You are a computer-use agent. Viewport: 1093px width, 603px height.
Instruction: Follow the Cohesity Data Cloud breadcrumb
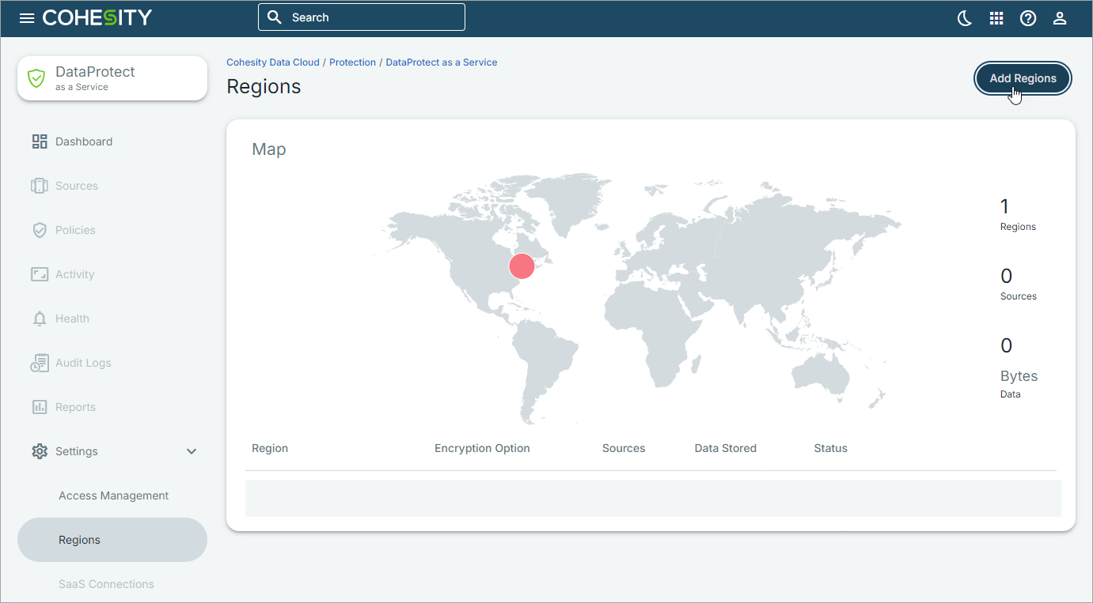click(x=273, y=62)
